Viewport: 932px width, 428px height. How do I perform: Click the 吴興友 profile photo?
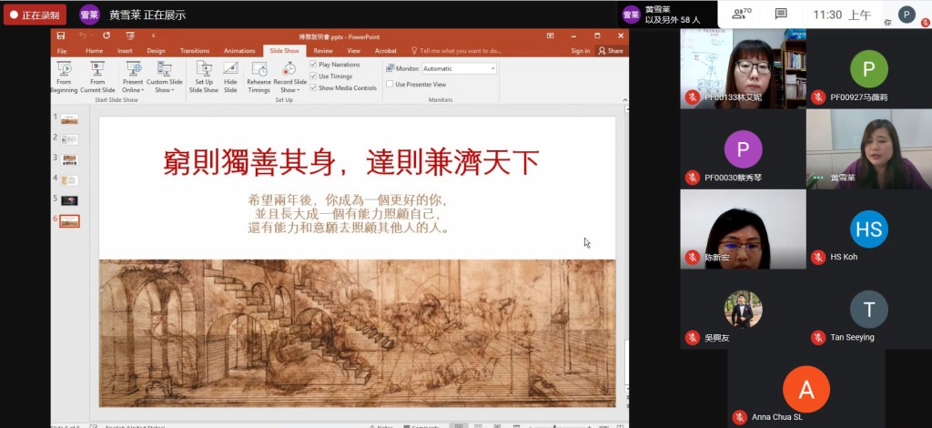coord(743,309)
